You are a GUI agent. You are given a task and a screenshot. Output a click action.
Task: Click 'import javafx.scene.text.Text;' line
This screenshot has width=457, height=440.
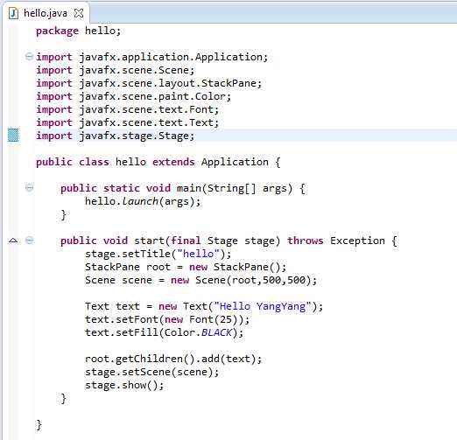coord(127,122)
